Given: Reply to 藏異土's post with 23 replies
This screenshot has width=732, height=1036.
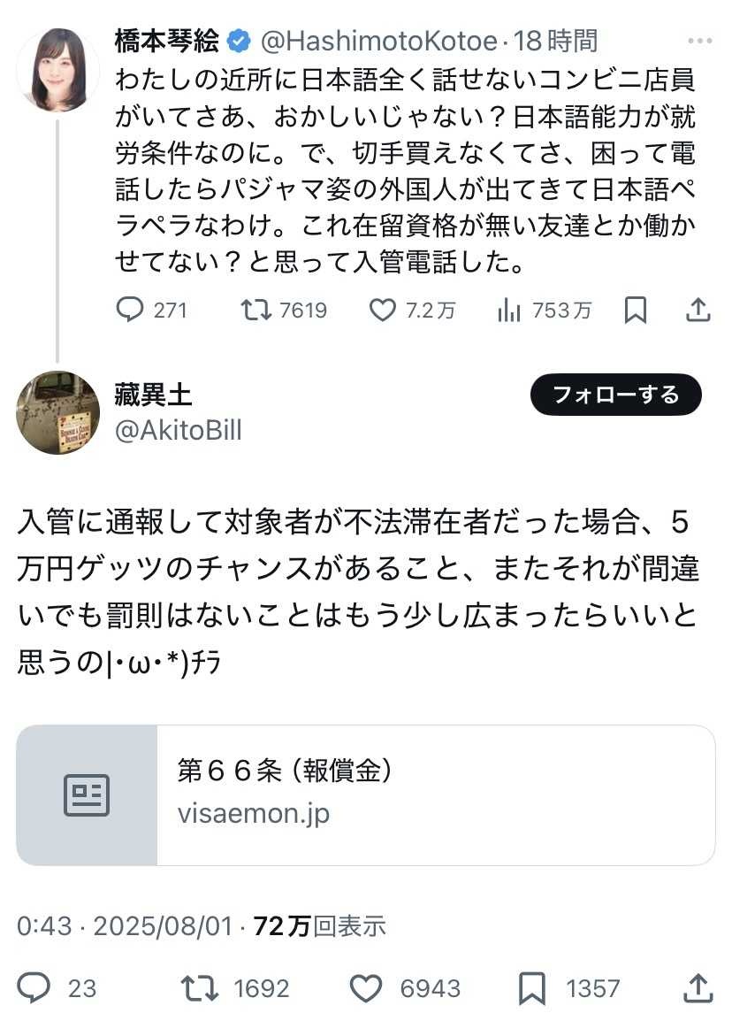Looking at the screenshot, I should [34, 987].
